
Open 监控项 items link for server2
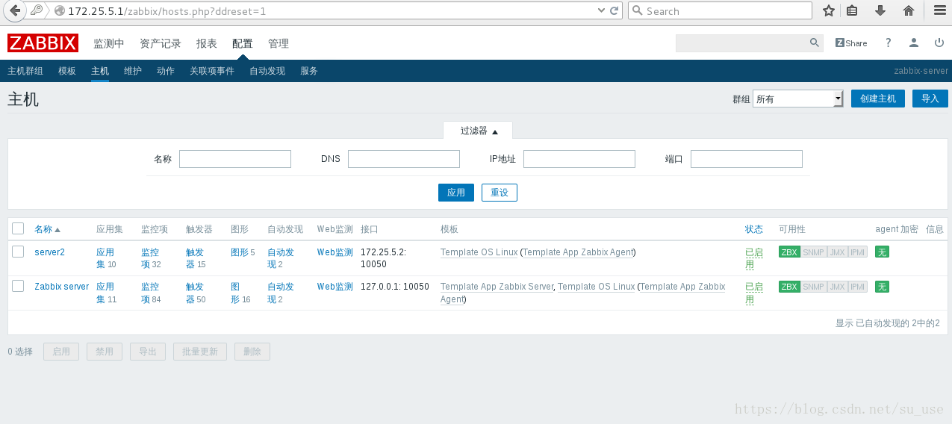(x=151, y=258)
